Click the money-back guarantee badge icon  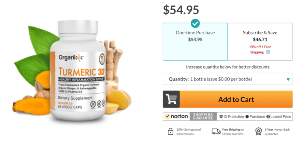click(258, 131)
